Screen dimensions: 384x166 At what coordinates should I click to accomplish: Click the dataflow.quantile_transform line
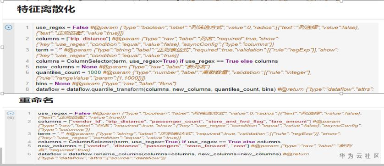point(205,89)
